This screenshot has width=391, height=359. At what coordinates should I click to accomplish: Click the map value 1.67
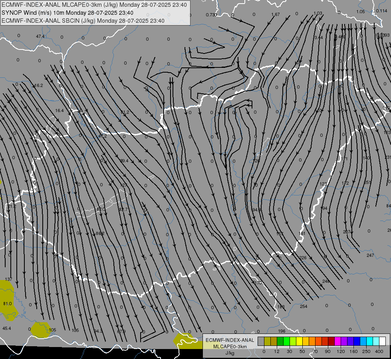coord(276,14)
